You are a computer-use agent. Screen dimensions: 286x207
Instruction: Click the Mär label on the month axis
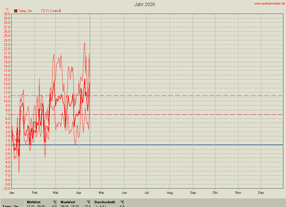click(56, 193)
